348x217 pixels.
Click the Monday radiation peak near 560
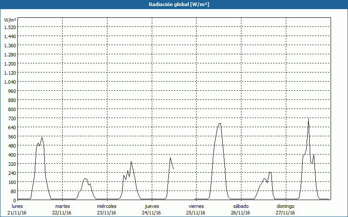[42, 137]
